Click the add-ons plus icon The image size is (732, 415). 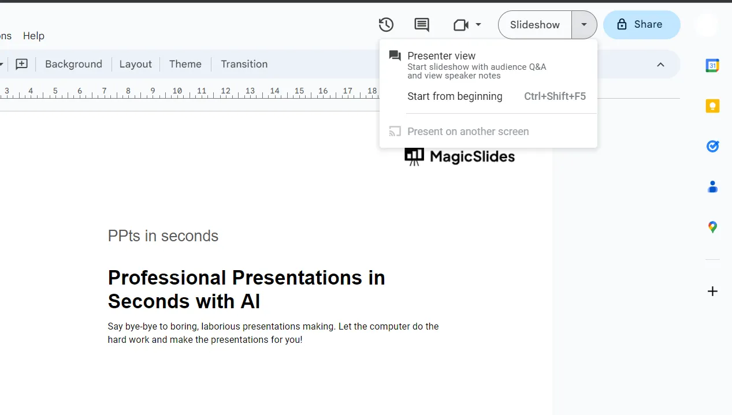tap(712, 291)
